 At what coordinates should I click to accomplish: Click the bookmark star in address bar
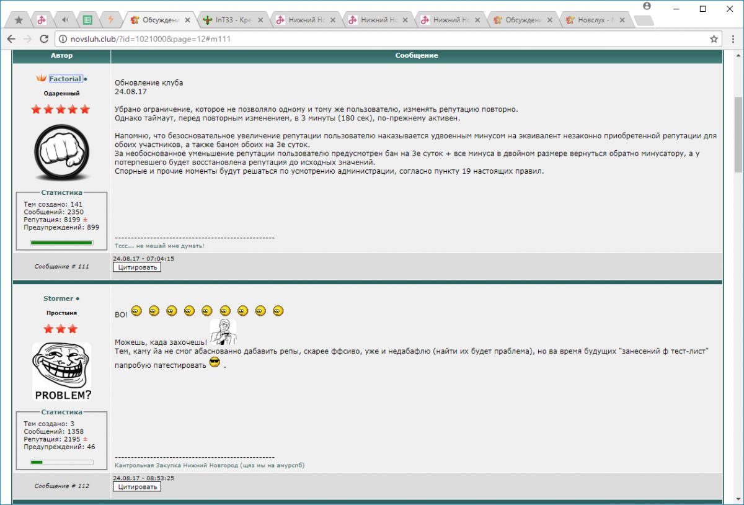tap(714, 38)
